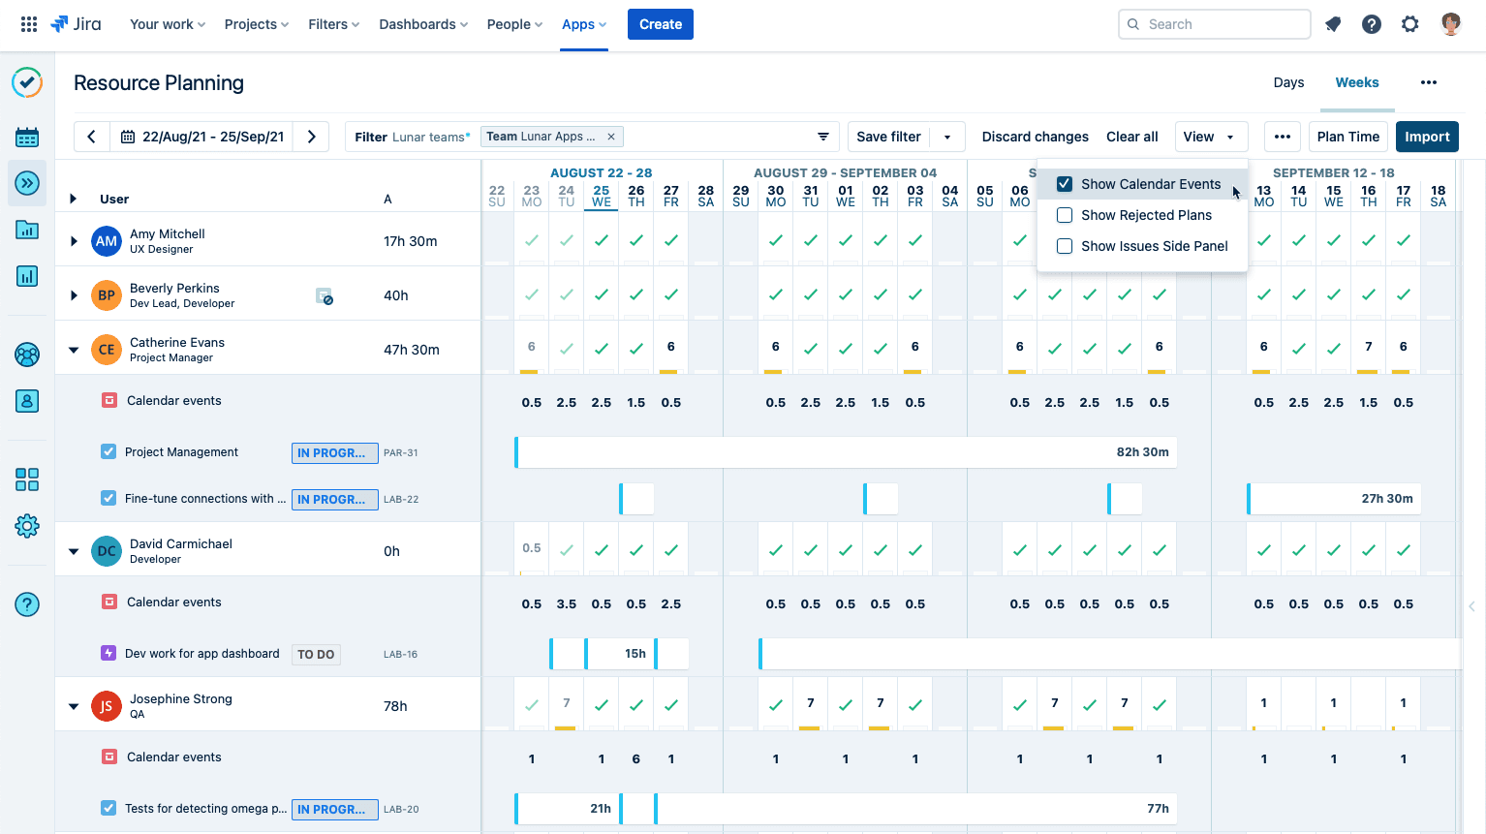The height and width of the screenshot is (834, 1486).
Task: Open the Teams sidebar icon
Action: coord(26,355)
